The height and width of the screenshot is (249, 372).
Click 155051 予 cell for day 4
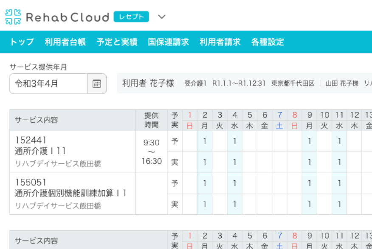click(x=235, y=183)
